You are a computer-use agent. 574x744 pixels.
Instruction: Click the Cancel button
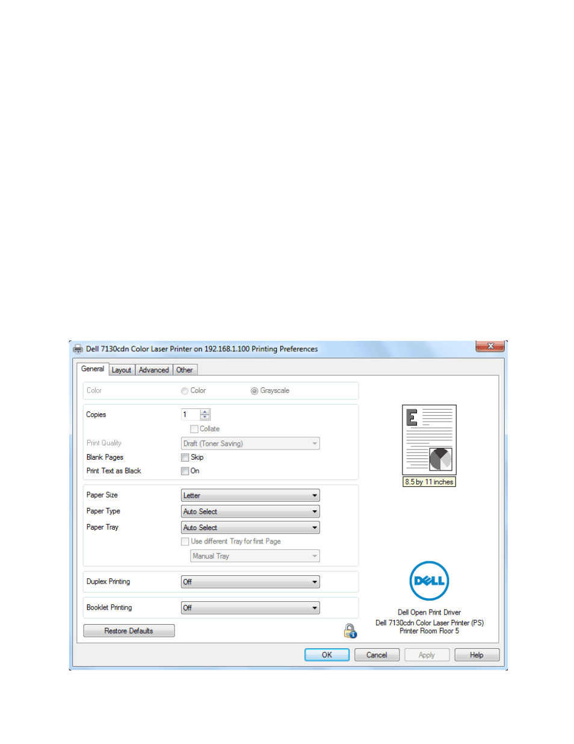click(377, 655)
